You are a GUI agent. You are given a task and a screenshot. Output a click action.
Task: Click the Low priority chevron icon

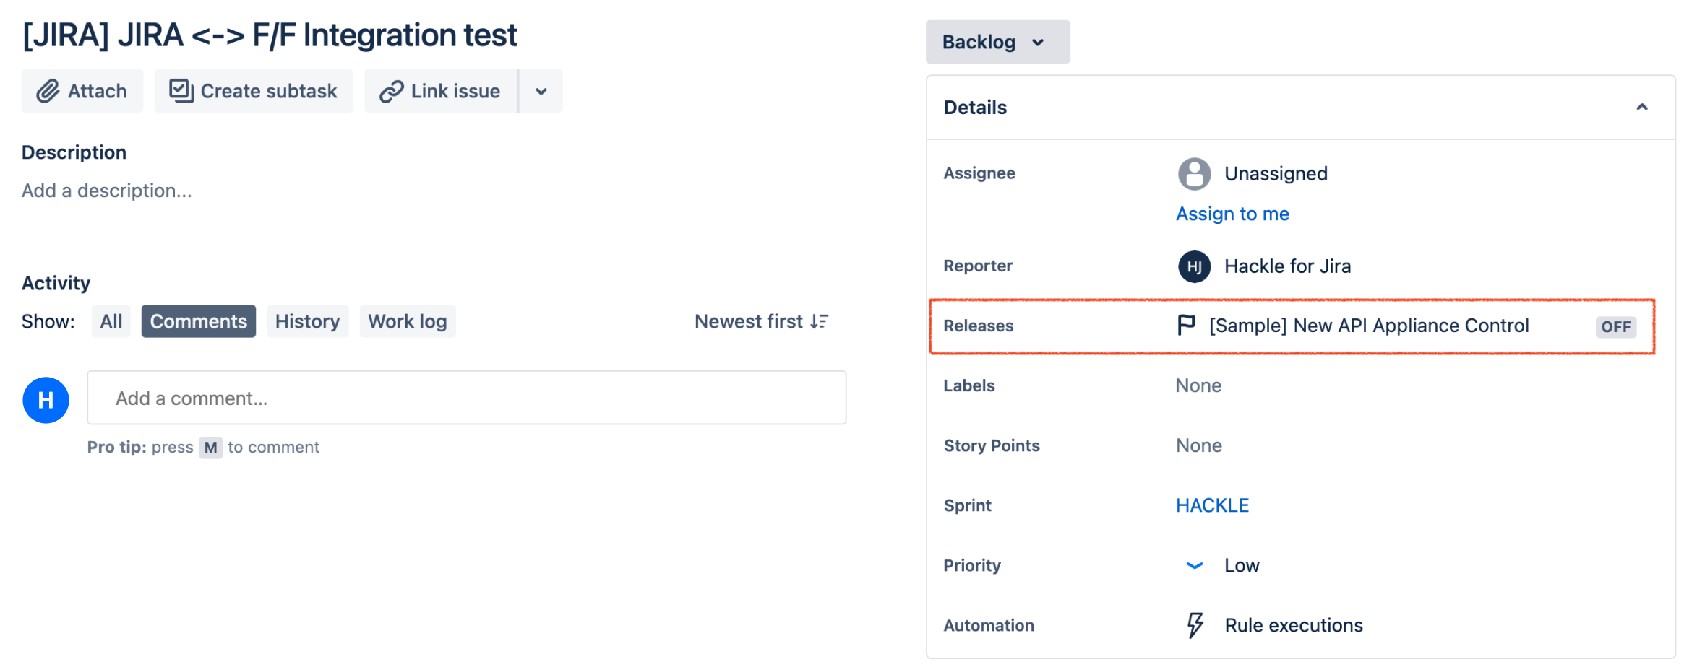pos(1195,565)
